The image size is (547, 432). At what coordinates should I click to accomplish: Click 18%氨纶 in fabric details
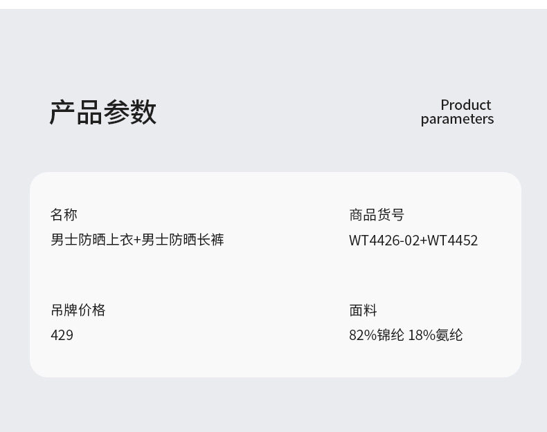click(x=436, y=335)
